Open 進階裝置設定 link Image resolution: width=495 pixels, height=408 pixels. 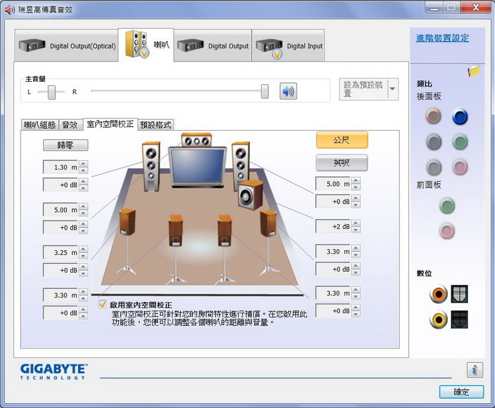coord(443,38)
